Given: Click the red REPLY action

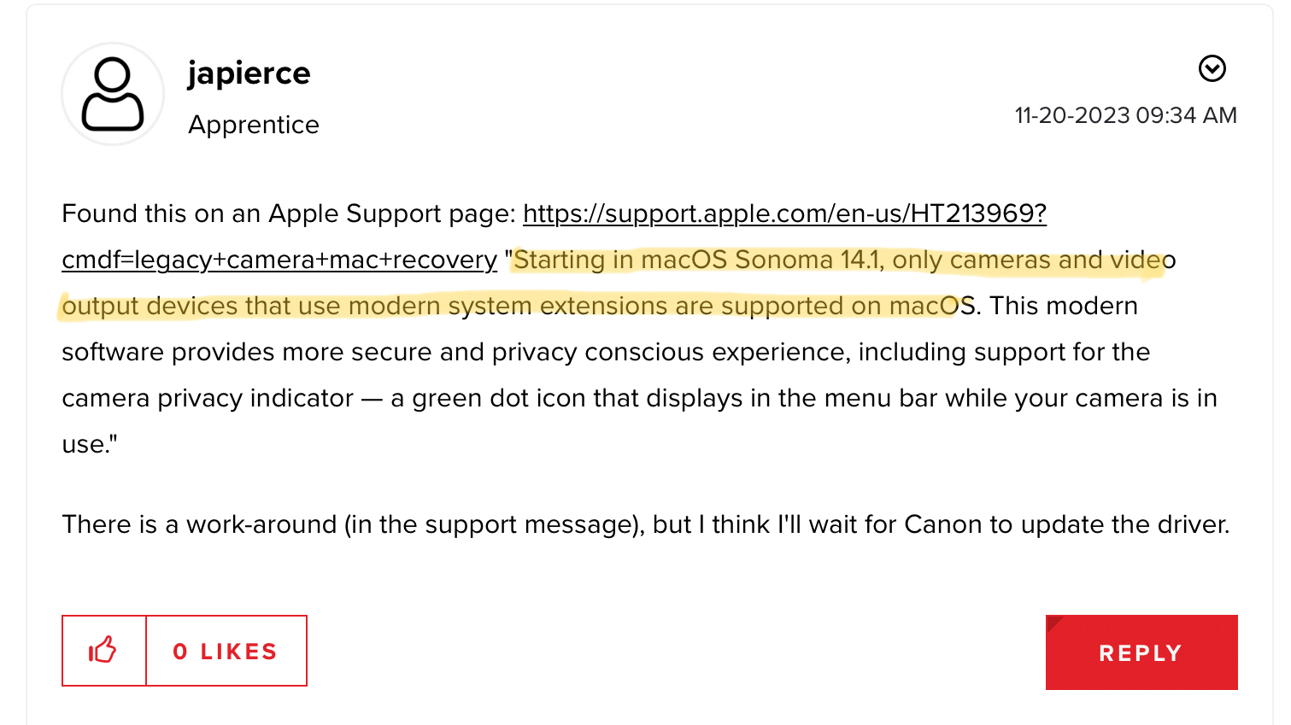Looking at the screenshot, I should [x=1141, y=652].
